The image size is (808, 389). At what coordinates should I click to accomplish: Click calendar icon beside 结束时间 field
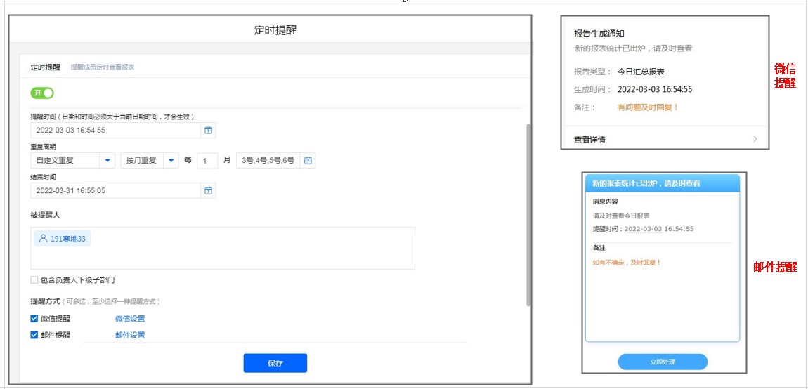click(209, 191)
